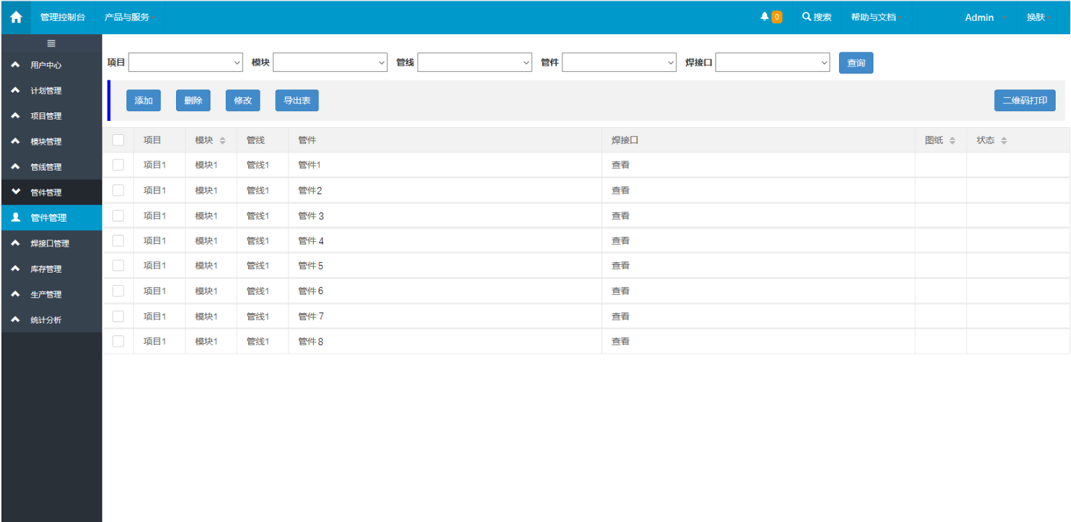This screenshot has width=1071, height=522.
Task: Click the 添加 button
Action: [x=143, y=101]
